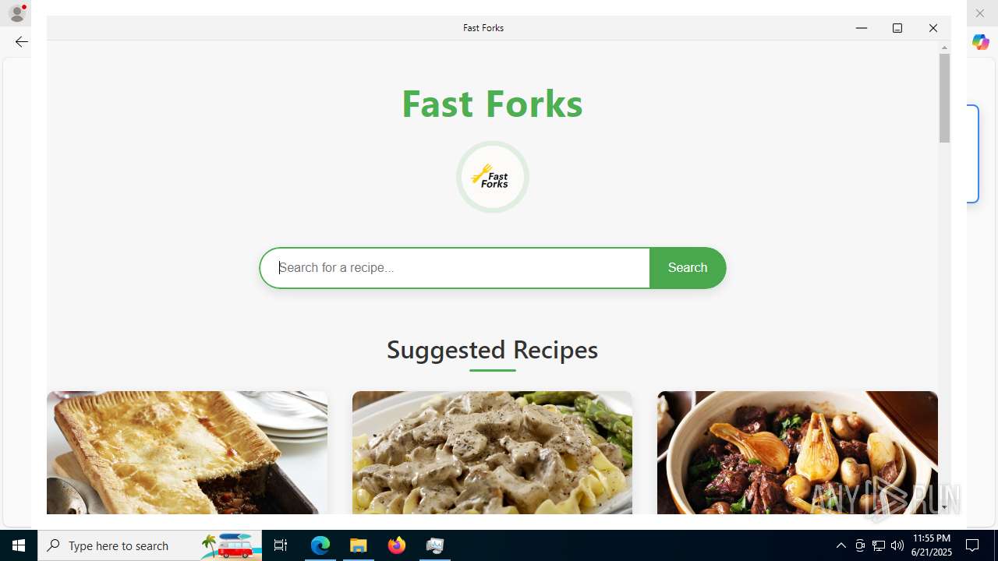Screen dimensions: 998x561
Task: Focus the Search for a recipe field
Action: point(455,268)
